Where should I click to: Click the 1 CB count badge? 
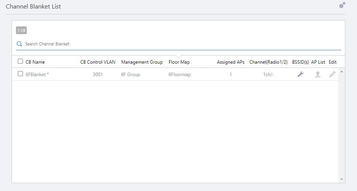click(x=21, y=30)
